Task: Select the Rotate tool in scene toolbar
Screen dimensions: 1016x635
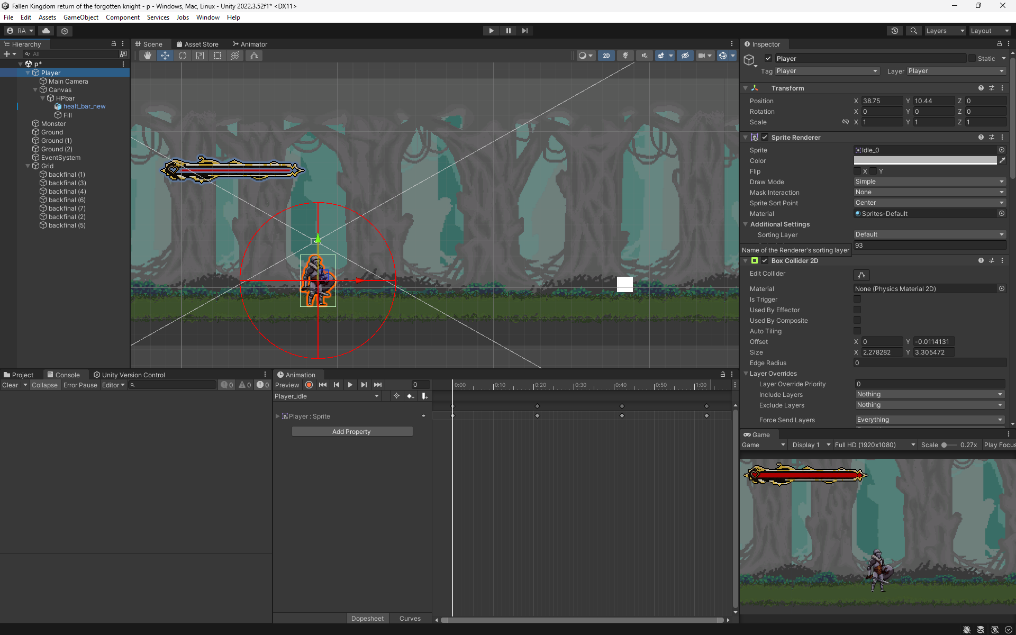Action: 183,56
